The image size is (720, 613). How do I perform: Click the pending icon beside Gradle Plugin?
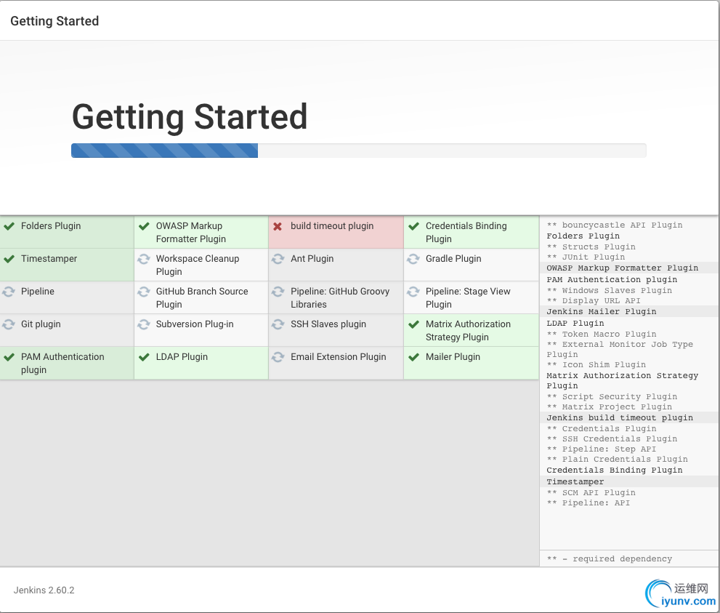pos(413,259)
